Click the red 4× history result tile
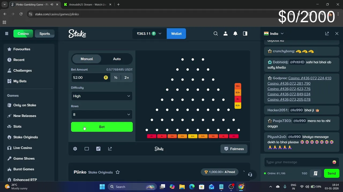Screen dimensions: 343x192 [238, 99]
